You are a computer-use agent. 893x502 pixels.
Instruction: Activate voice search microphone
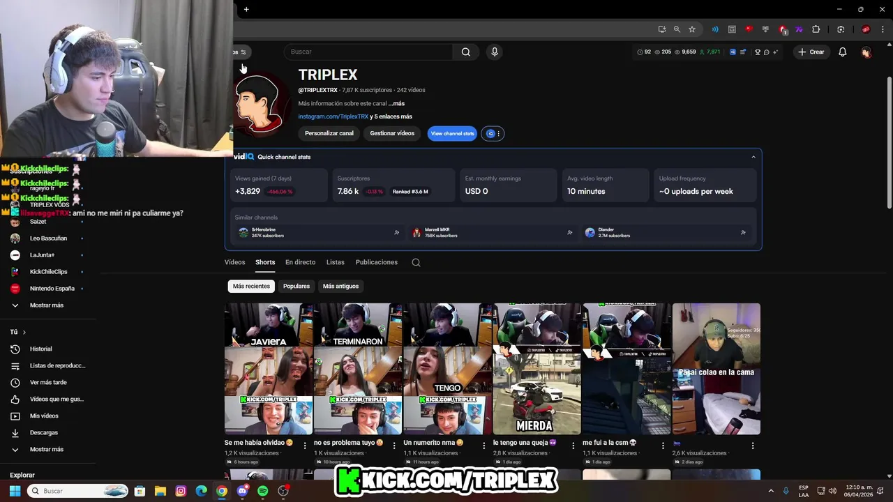click(x=495, y=52)
